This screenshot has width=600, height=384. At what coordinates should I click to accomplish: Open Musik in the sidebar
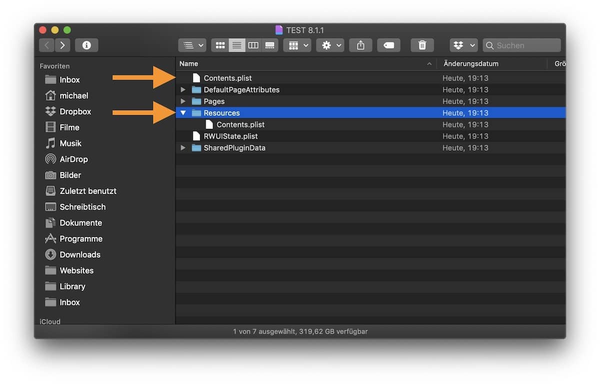point(63,143)
